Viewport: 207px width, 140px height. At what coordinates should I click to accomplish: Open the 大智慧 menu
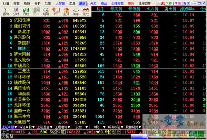(x=60, y=3)
